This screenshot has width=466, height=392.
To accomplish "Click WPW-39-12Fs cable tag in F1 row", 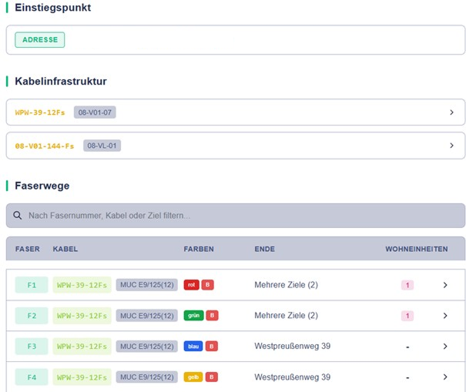I will pyautogui.click(x=82, y=285).
